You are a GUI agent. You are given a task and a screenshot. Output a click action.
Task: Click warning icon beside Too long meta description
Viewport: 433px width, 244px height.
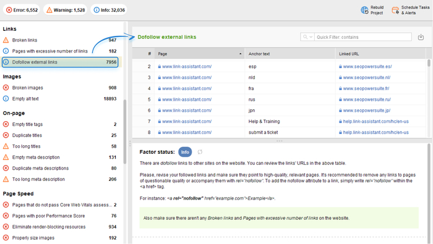tap(6, 179)
